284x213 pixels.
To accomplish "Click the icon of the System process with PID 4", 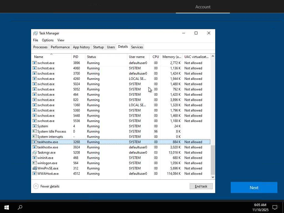I will (x=35, y=126).
